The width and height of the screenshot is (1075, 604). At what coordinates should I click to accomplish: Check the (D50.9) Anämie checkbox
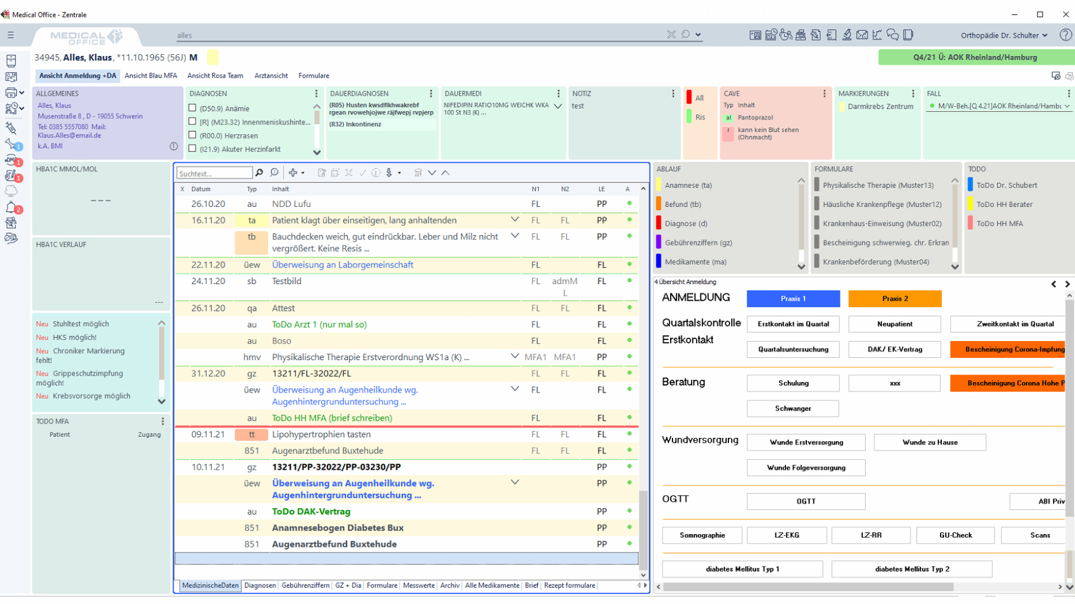193,108
